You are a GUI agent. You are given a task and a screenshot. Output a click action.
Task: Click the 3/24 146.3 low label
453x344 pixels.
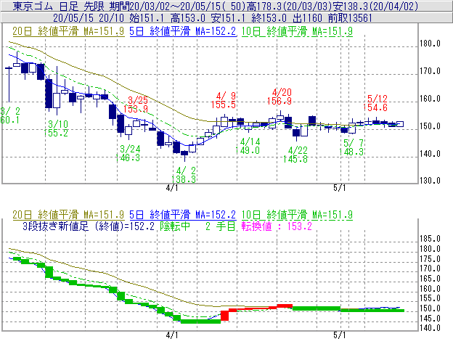[x=128, y=153]
